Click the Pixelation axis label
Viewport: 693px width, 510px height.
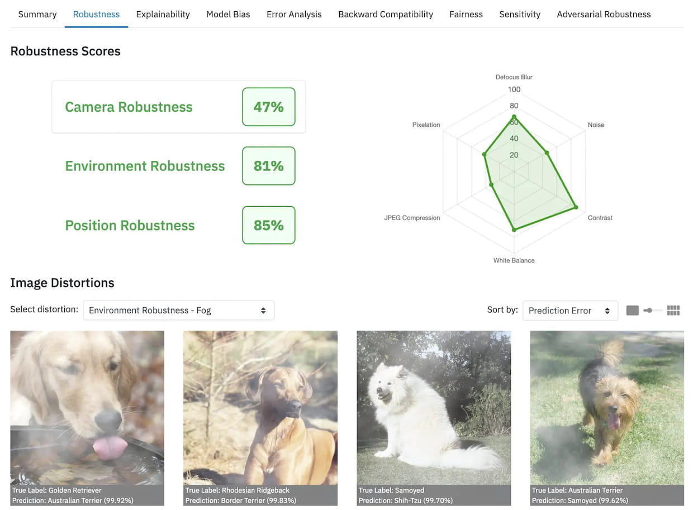(426, 125)
